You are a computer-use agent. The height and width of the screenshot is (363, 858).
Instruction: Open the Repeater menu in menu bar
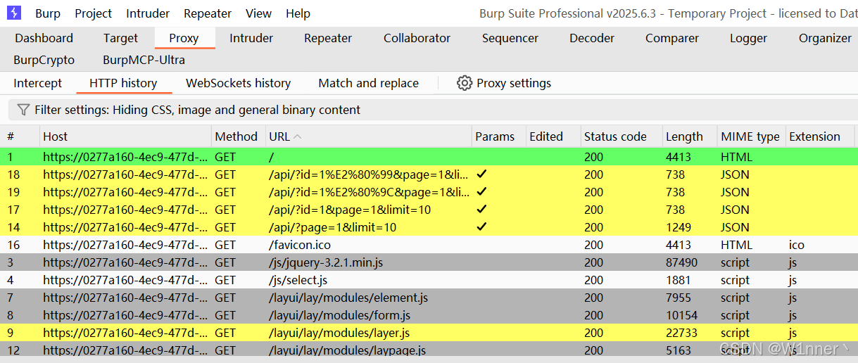click(x=208, y=13)
